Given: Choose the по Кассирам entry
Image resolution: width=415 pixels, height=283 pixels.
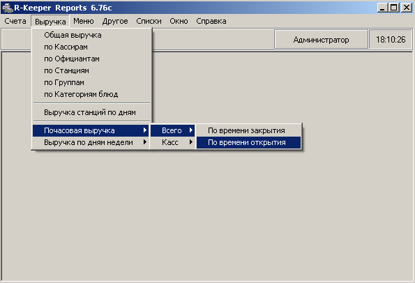Looking at the screenshot, I should pyautogui.click(x=91, y=47).
